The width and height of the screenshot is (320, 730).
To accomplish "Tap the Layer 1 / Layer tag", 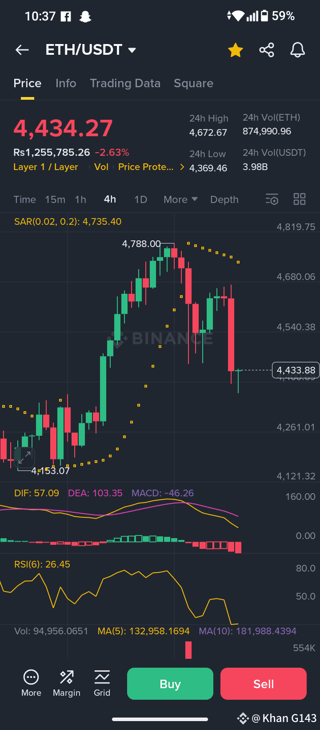I will click(x=46, y=167).
